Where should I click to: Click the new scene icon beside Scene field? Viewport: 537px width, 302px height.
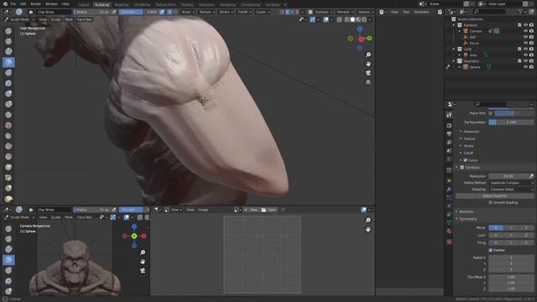467,3
